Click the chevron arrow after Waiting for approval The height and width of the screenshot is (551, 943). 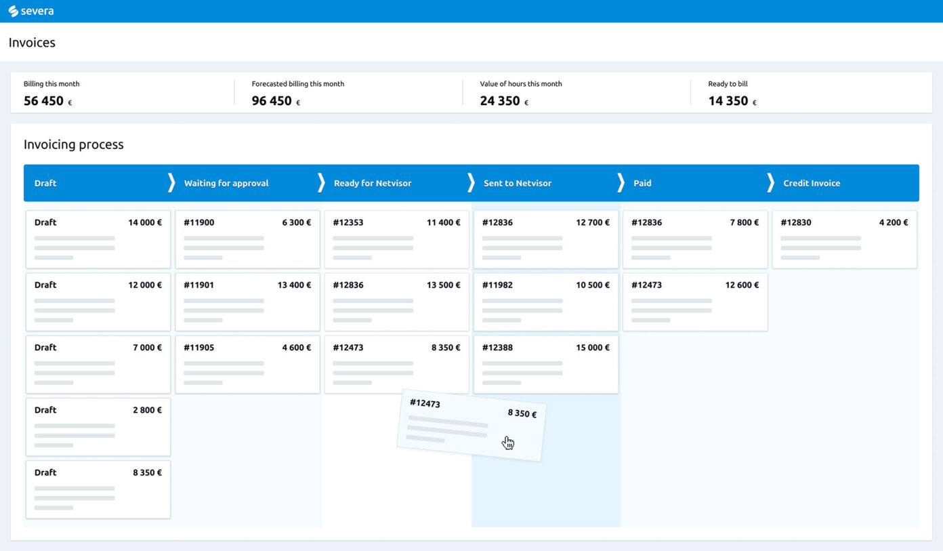tap(321, 183)
